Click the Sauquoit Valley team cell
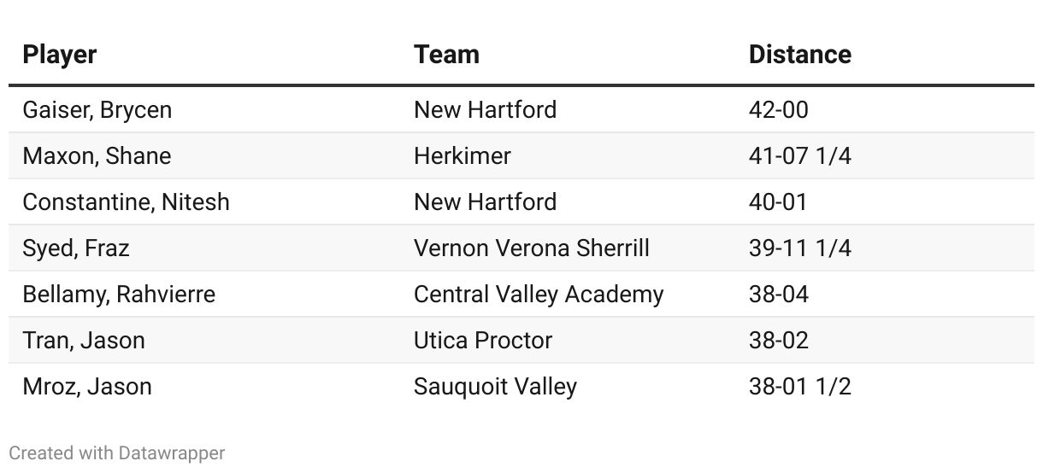Image resolution: width=1043 pixels, height=473 pixels. (x=495, y=387)
